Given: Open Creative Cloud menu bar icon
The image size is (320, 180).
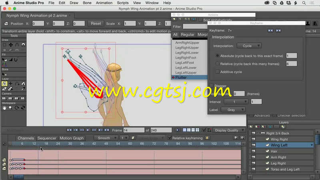Looking at the screenshot, I should (x=267, y=3).
